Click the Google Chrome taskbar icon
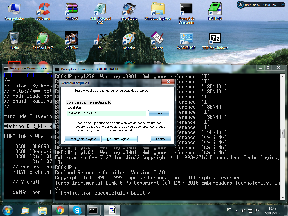 (59, 210)
